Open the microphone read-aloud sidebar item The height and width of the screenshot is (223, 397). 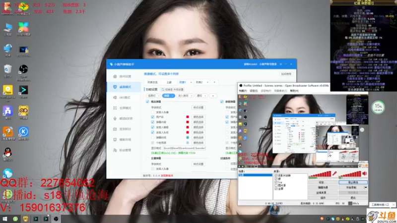pos(124,118)
